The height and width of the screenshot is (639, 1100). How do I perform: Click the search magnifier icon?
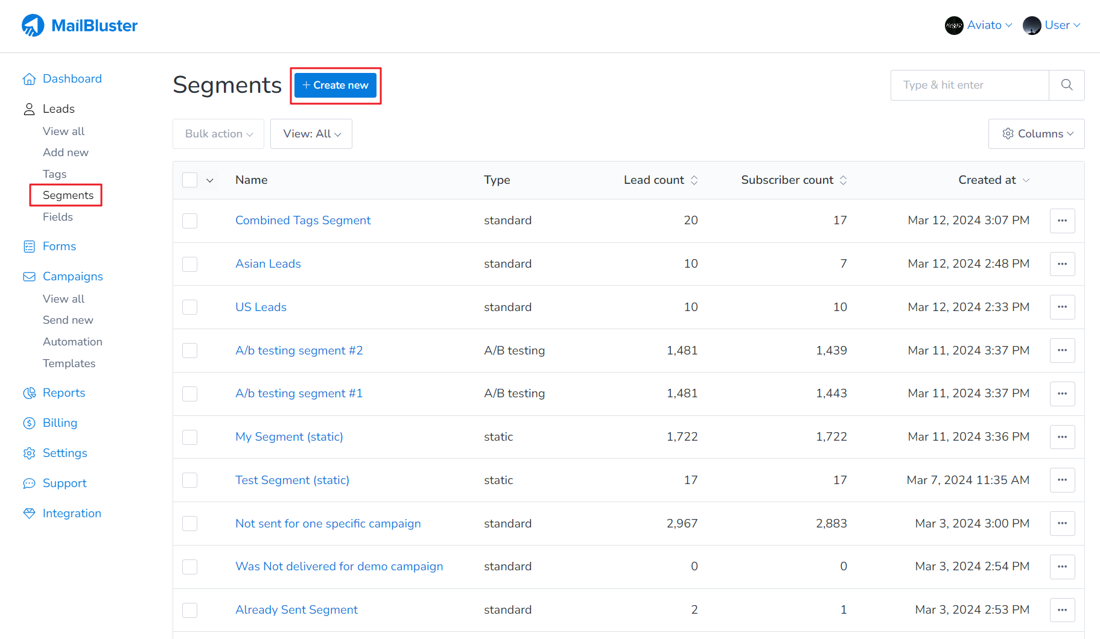[1066, 85]
